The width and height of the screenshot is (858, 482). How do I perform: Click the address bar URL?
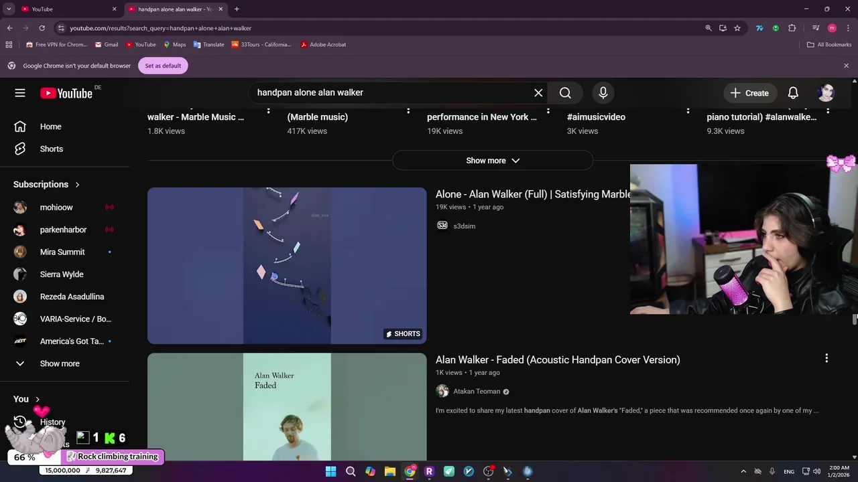tap(161, 28)
